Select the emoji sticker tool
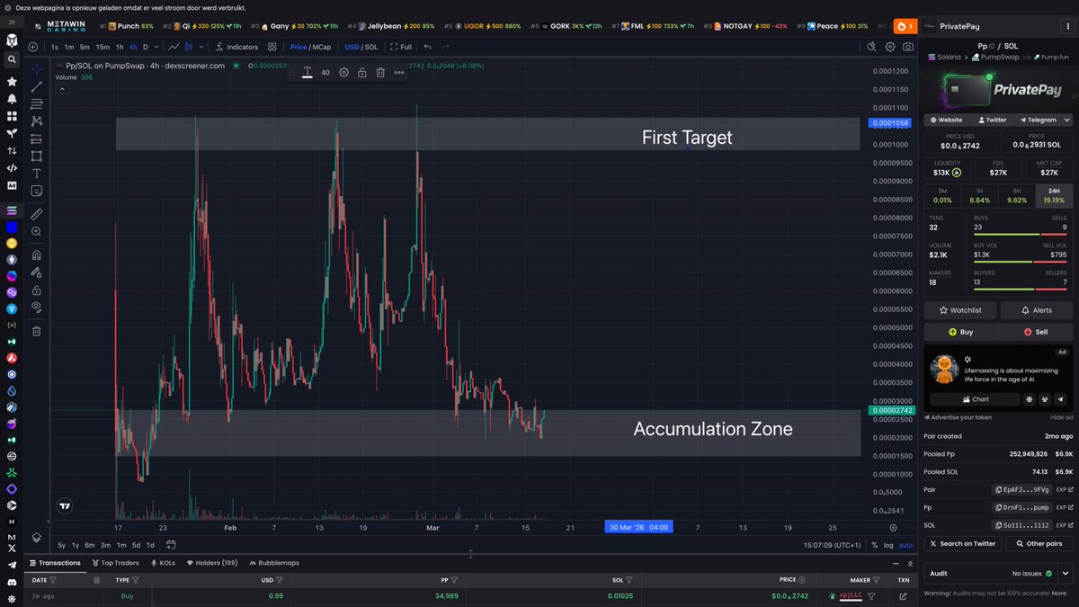 (x=37, y=191)
